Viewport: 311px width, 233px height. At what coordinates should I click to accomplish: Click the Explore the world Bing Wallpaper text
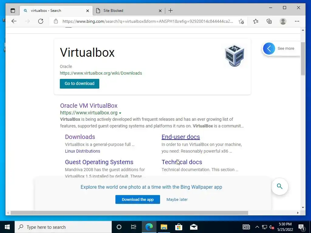point(151,187)
